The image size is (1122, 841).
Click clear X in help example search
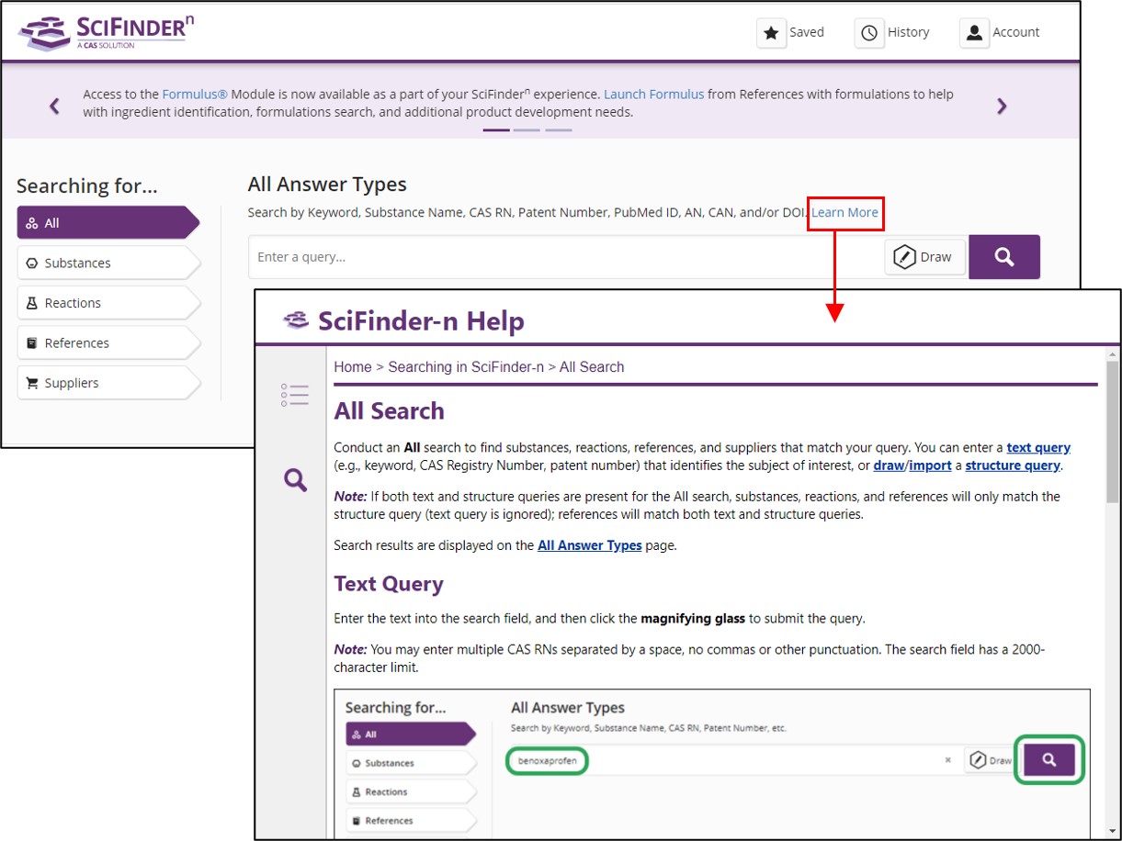948,760
